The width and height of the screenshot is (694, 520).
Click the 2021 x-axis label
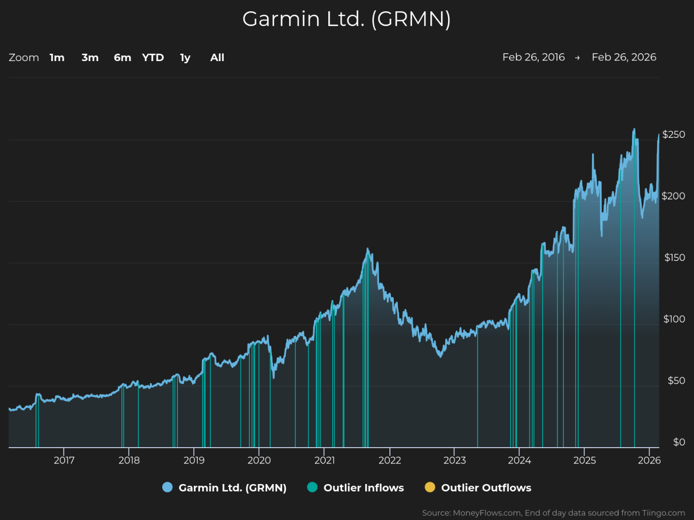[x=324, y=460]
